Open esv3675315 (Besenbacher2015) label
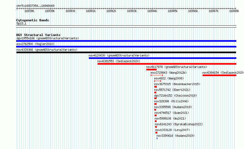244x149 pixels. pos(177,84)
